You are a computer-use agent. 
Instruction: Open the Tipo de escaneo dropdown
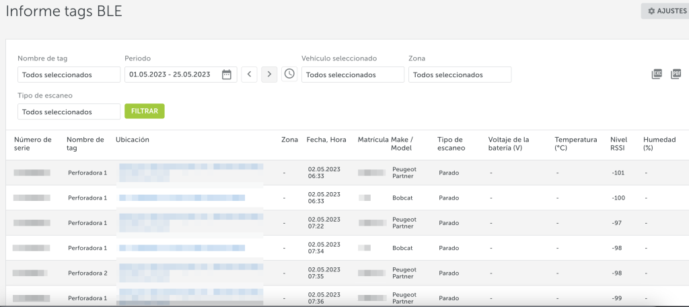[69, 112]
